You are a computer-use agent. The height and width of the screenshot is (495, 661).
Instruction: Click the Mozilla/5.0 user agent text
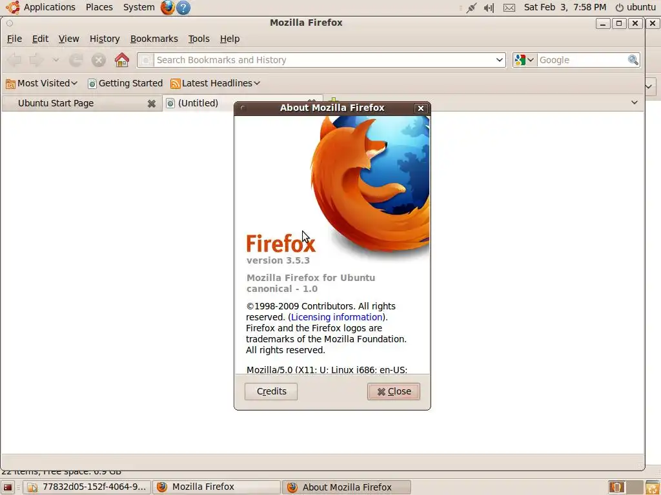click(327, 369)
